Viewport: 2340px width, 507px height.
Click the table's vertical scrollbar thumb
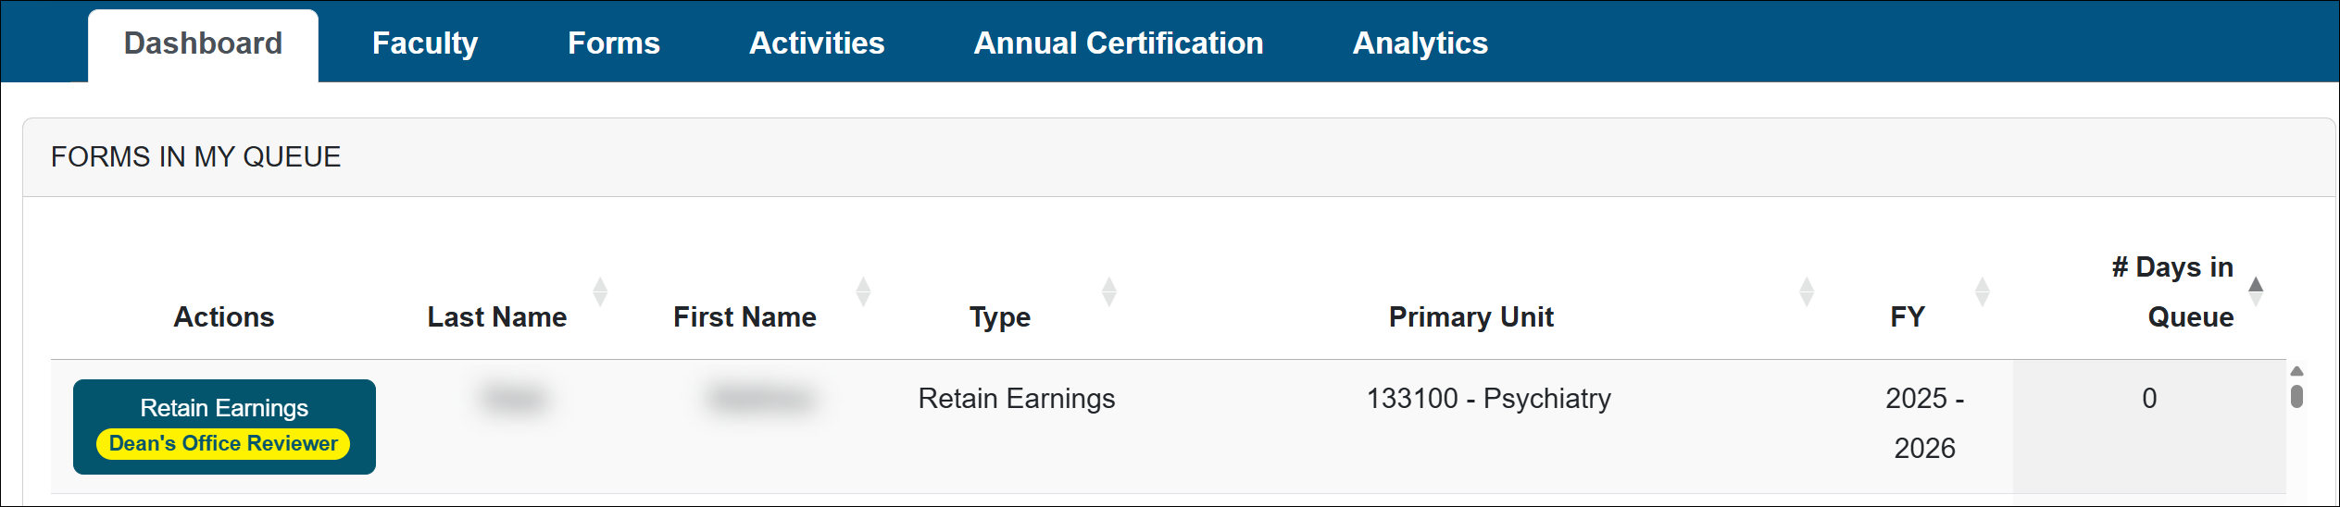(2296, 397)
